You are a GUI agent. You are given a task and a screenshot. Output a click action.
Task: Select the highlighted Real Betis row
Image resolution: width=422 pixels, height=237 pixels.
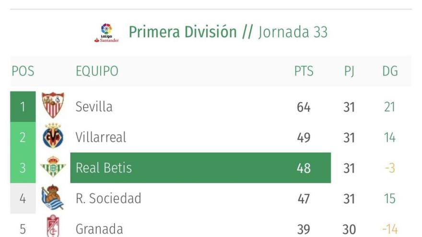click(x=200, y=168)
